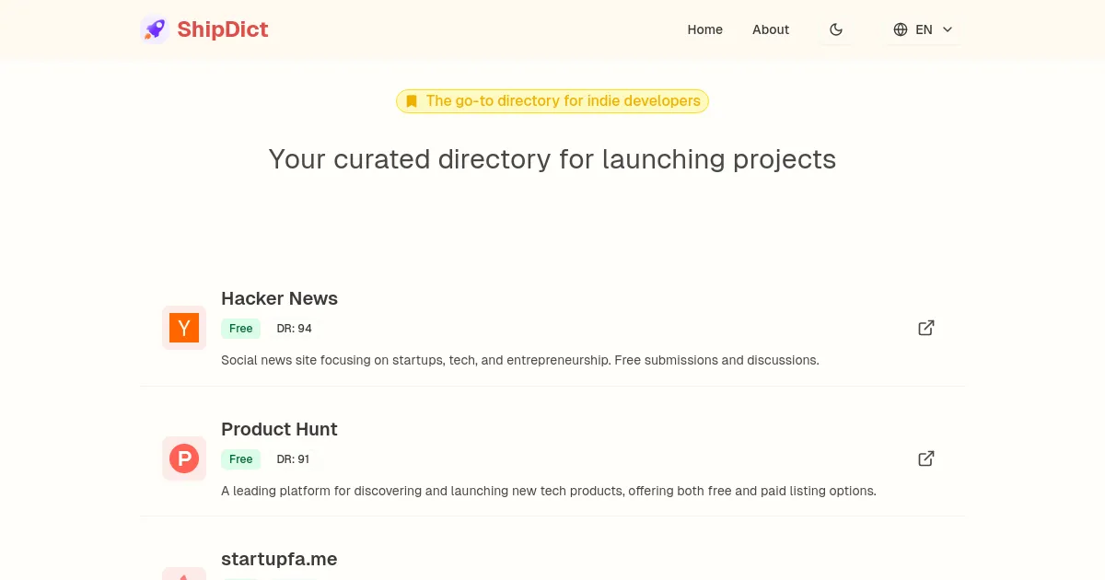Click the Product Hunt P logo
This screenshot has height=580, width=1105.
pos(184,458)
